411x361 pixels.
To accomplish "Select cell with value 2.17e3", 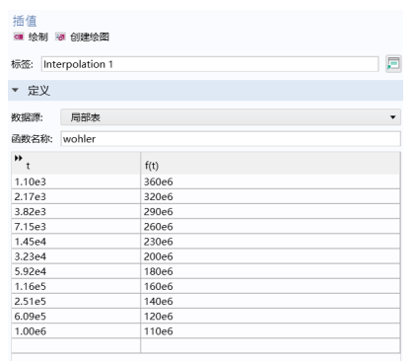I will [x=76, y=196].
